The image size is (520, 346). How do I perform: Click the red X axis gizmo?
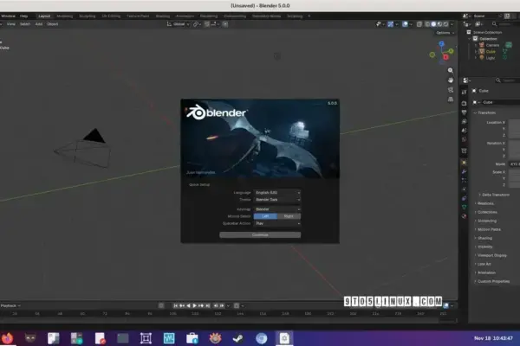click(x=445, y=57)
